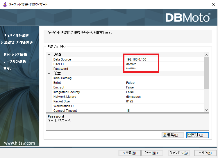Image resolution: width=218 pixels, height=158 pixels.
Task: Edit the Connect Timeout value 15
Action: pyautogui.click(x=165, y=111)
